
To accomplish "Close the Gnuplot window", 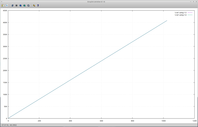I will pos(196,1).
